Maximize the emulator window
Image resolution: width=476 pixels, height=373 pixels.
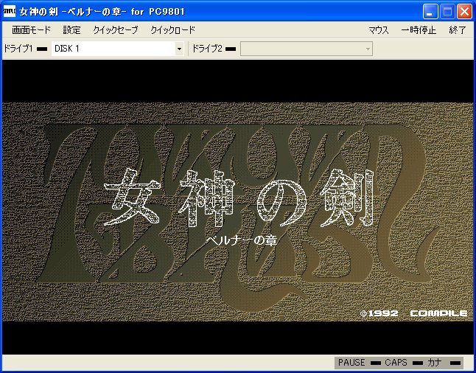coord(447,12)
